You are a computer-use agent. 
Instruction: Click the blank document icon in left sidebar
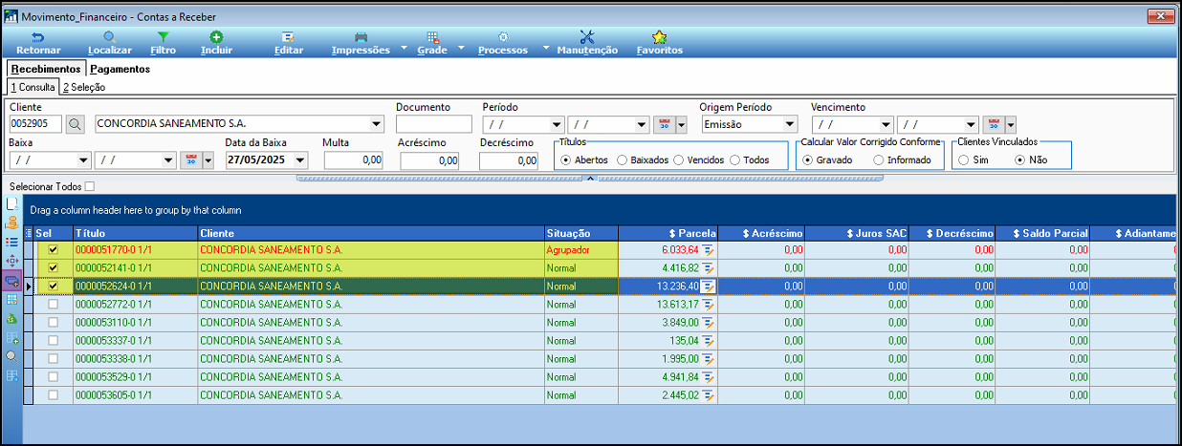12,203
